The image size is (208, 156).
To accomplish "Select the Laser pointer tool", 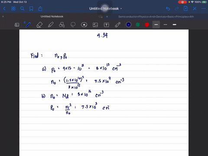I will pyautogui.click(x=118, y=25).
